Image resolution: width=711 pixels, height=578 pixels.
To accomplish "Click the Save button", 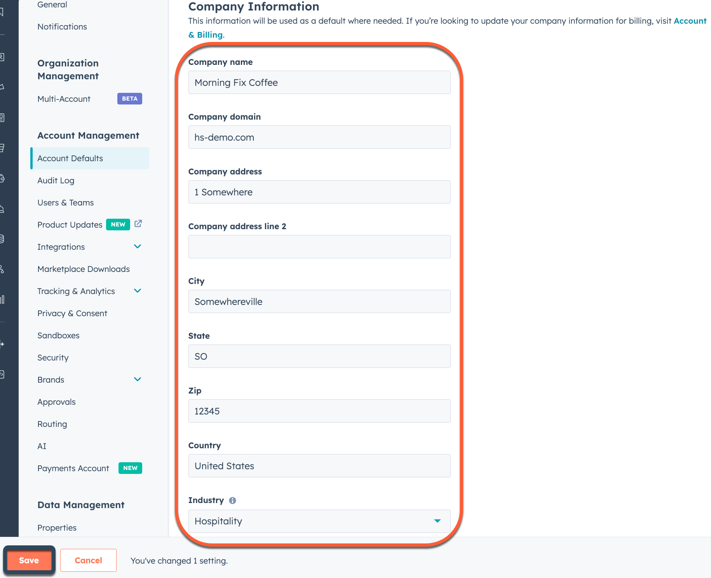I will [29, 560].
